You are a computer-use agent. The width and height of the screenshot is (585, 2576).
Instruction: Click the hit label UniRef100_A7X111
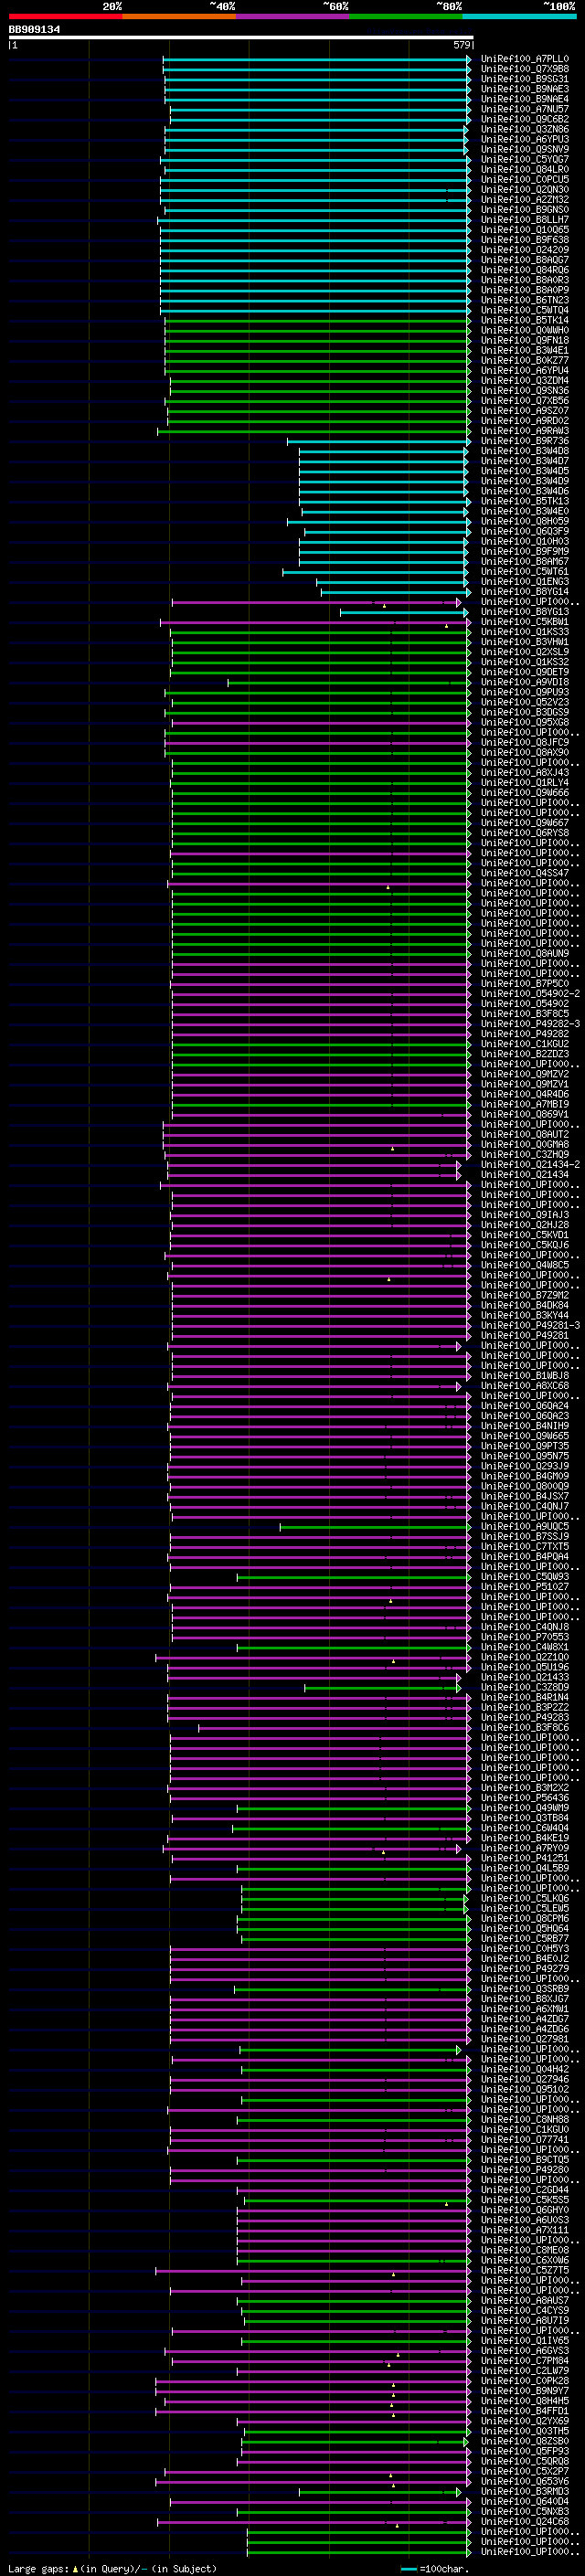pos(525,2230)
